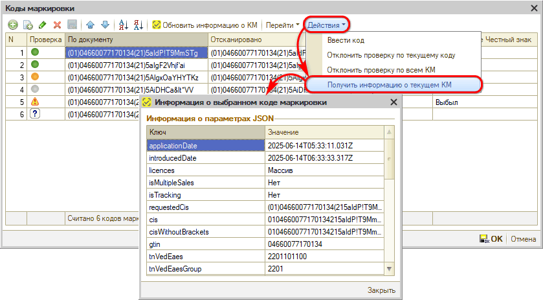
Task: Click scroll-down arrow in JSON parameters list
Action: click(x=389, y=268)
